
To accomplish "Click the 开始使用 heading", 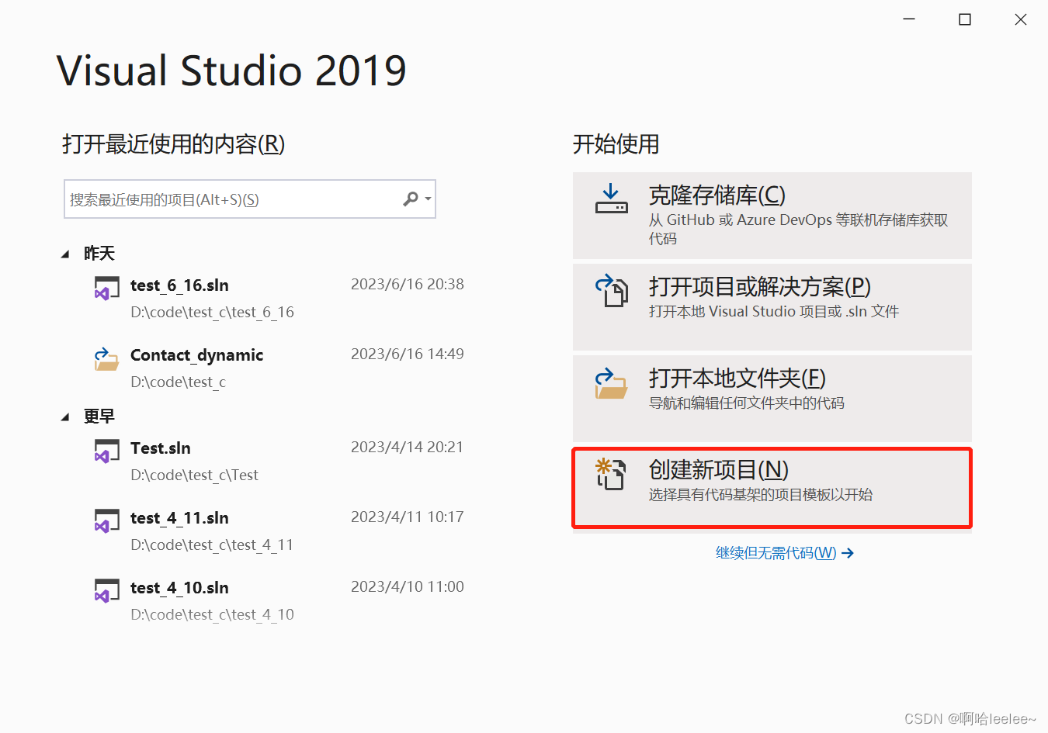I will [x=616, y=144].
